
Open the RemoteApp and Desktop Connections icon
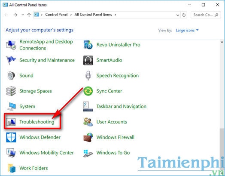(11, 45)
